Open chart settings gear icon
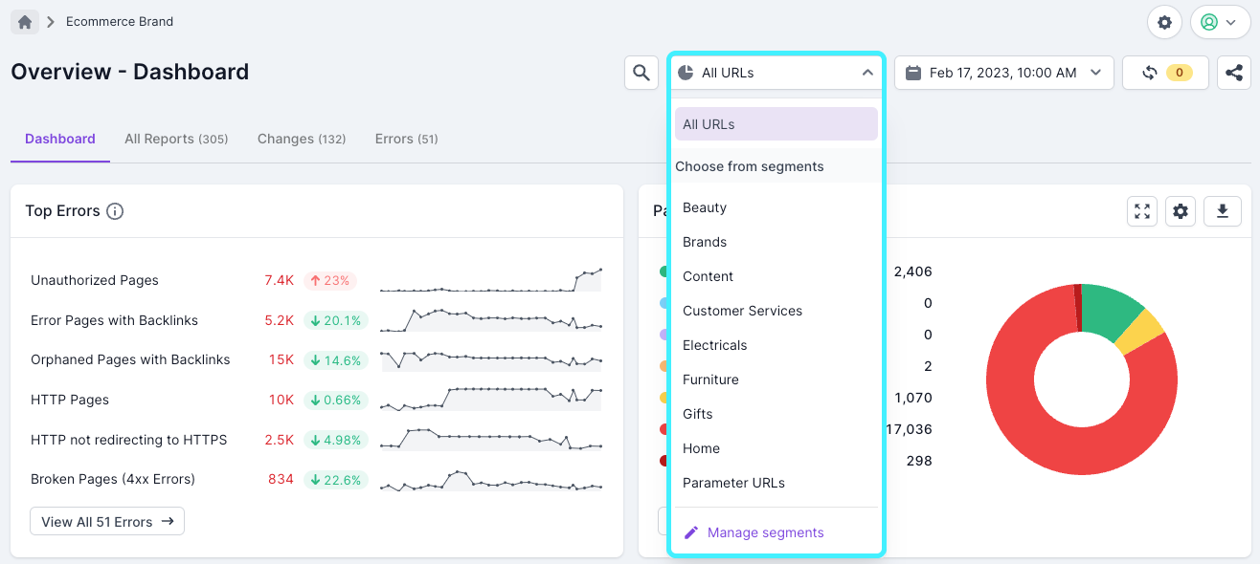1260x564 pixels. coord(1181,211)
